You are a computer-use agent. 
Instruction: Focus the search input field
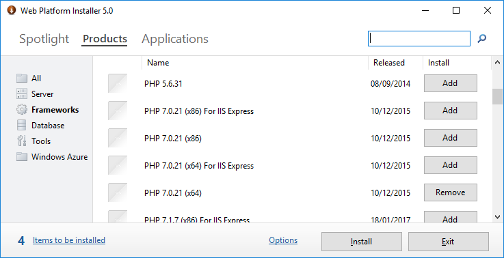click(419, 38)
